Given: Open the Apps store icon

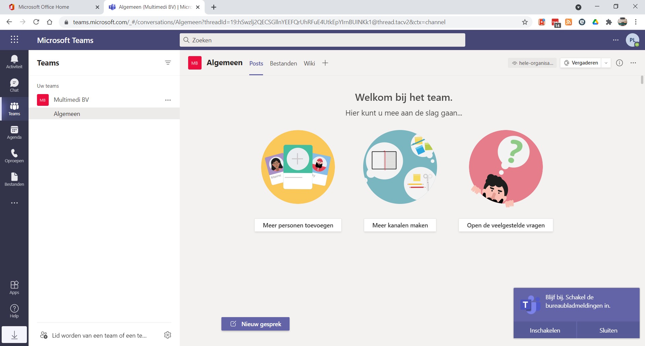Looking at the screenshot, I should [x=14, y=288].
